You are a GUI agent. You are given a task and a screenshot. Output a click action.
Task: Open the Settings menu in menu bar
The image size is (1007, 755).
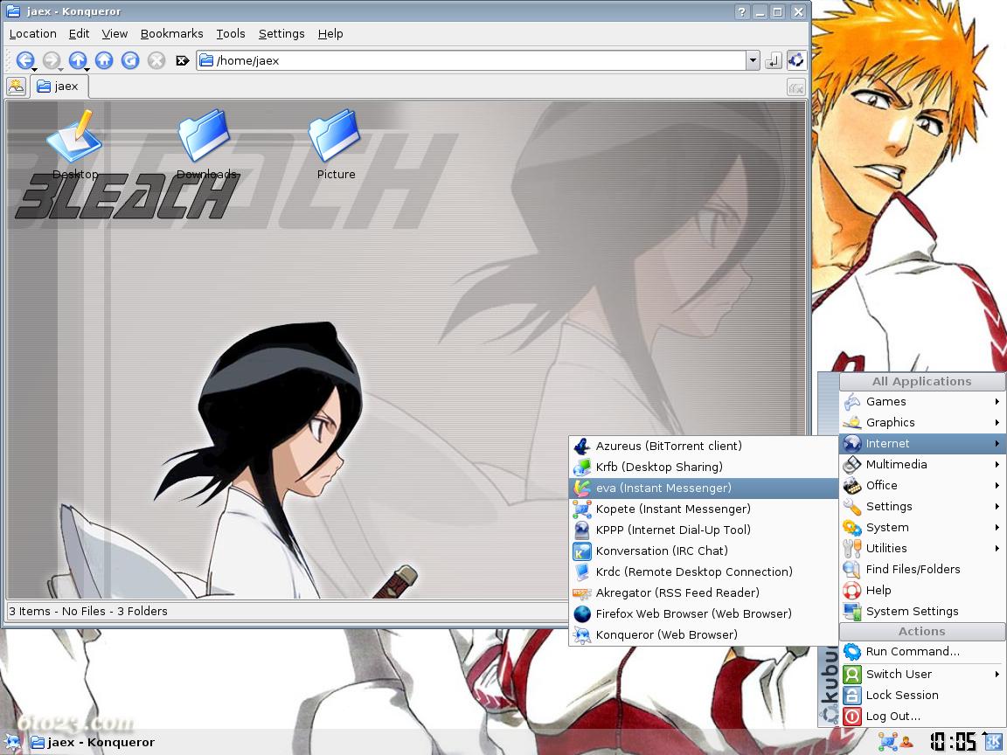click(281, 34)
